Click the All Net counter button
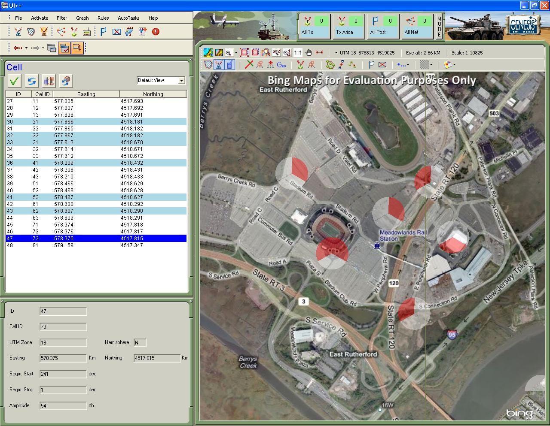Viewport: 550px width, 426px height. (x=418, y=26)
